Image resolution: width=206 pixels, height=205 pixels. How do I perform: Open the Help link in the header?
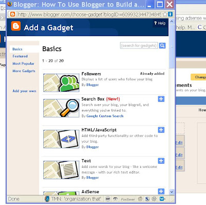pos(160,23)
